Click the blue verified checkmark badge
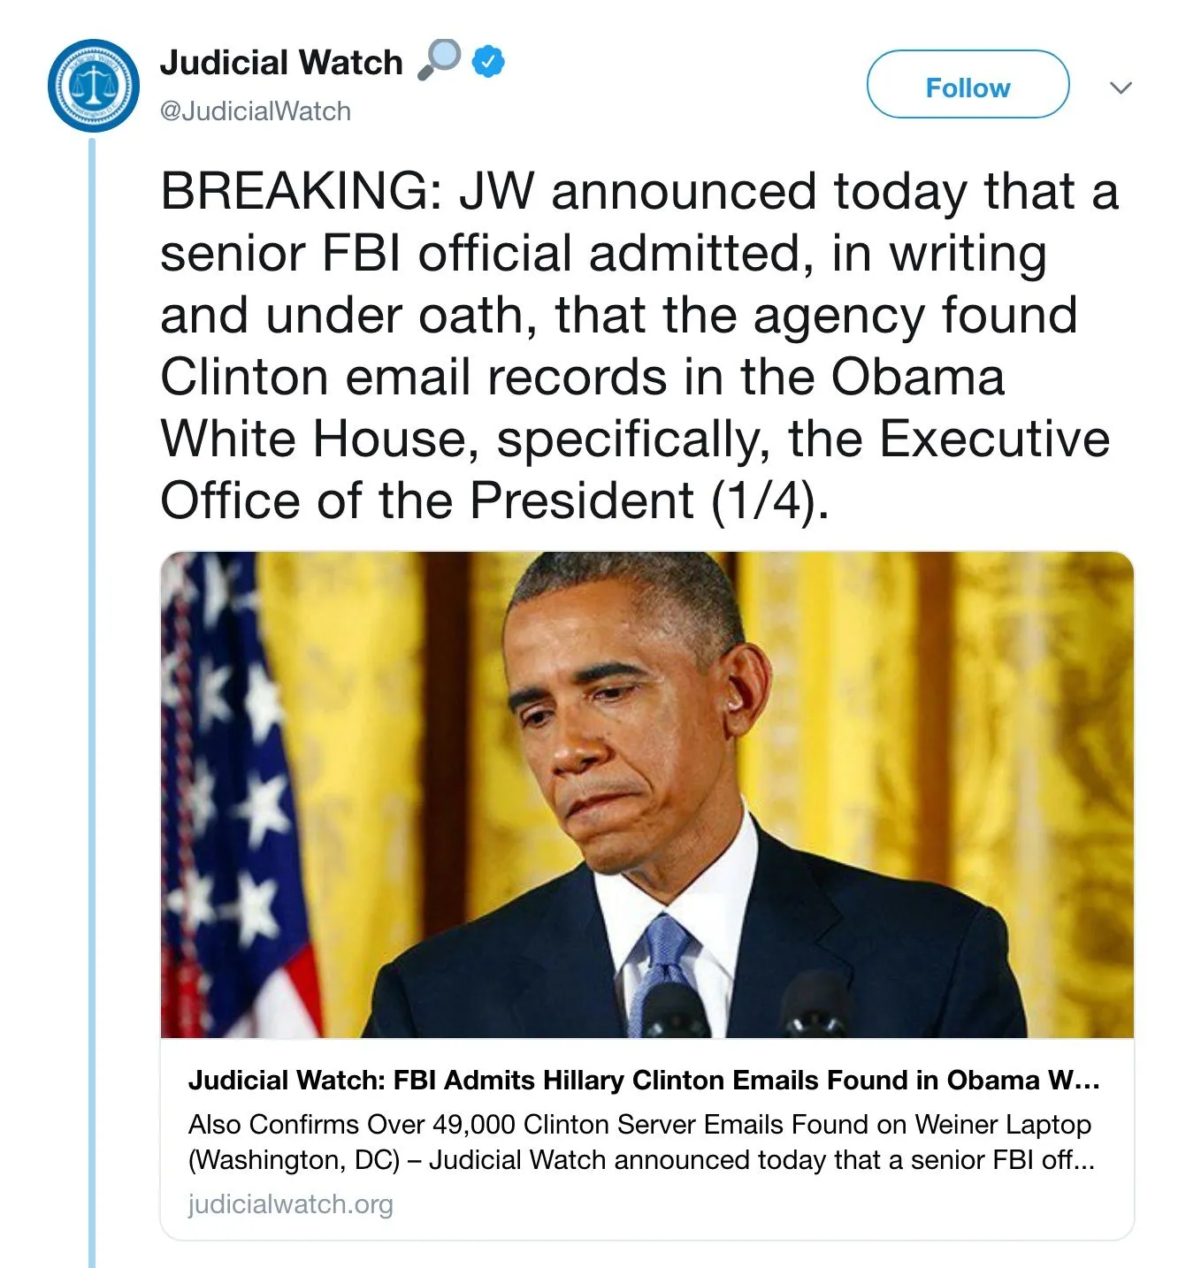 pyautogui.click(x=488, y=62)
